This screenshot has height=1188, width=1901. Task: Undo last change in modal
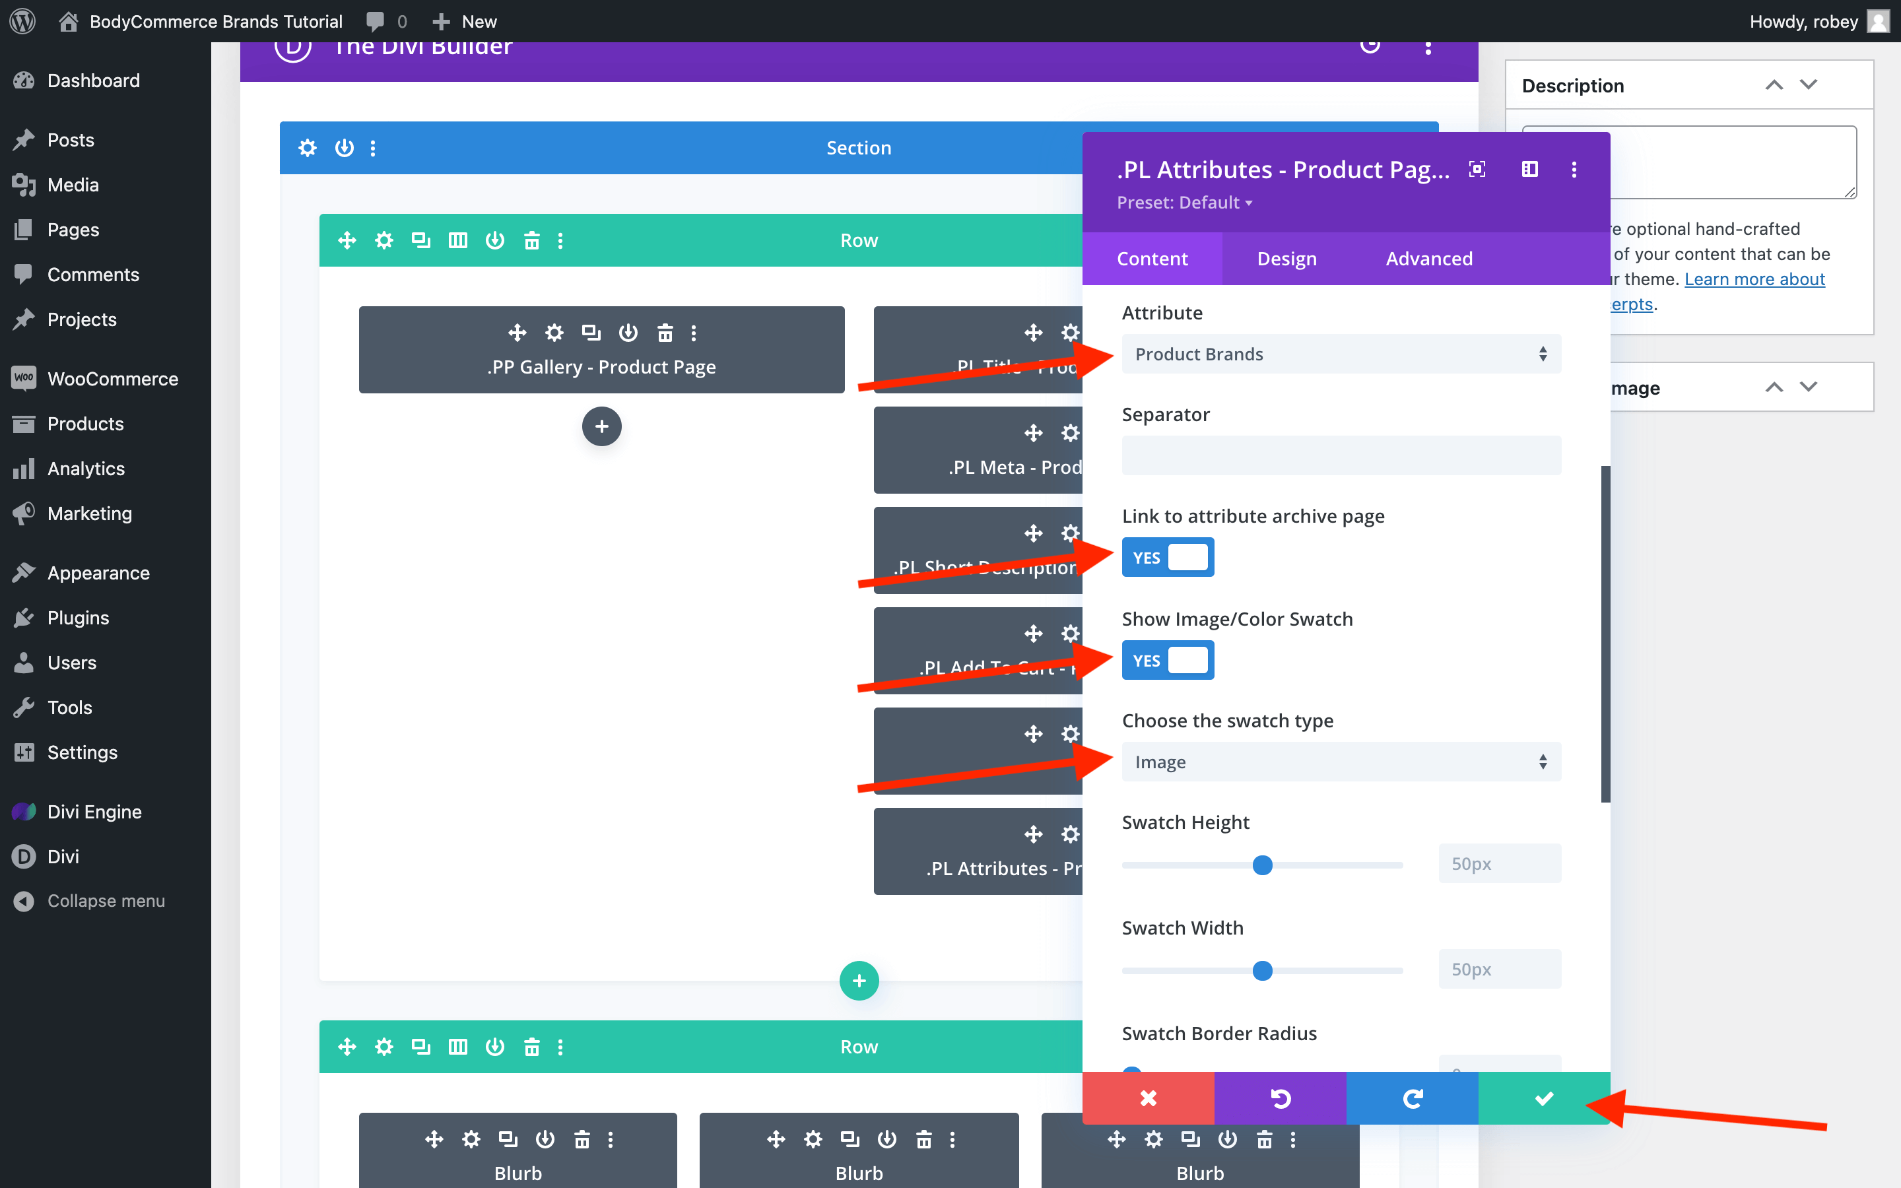1281,1098
